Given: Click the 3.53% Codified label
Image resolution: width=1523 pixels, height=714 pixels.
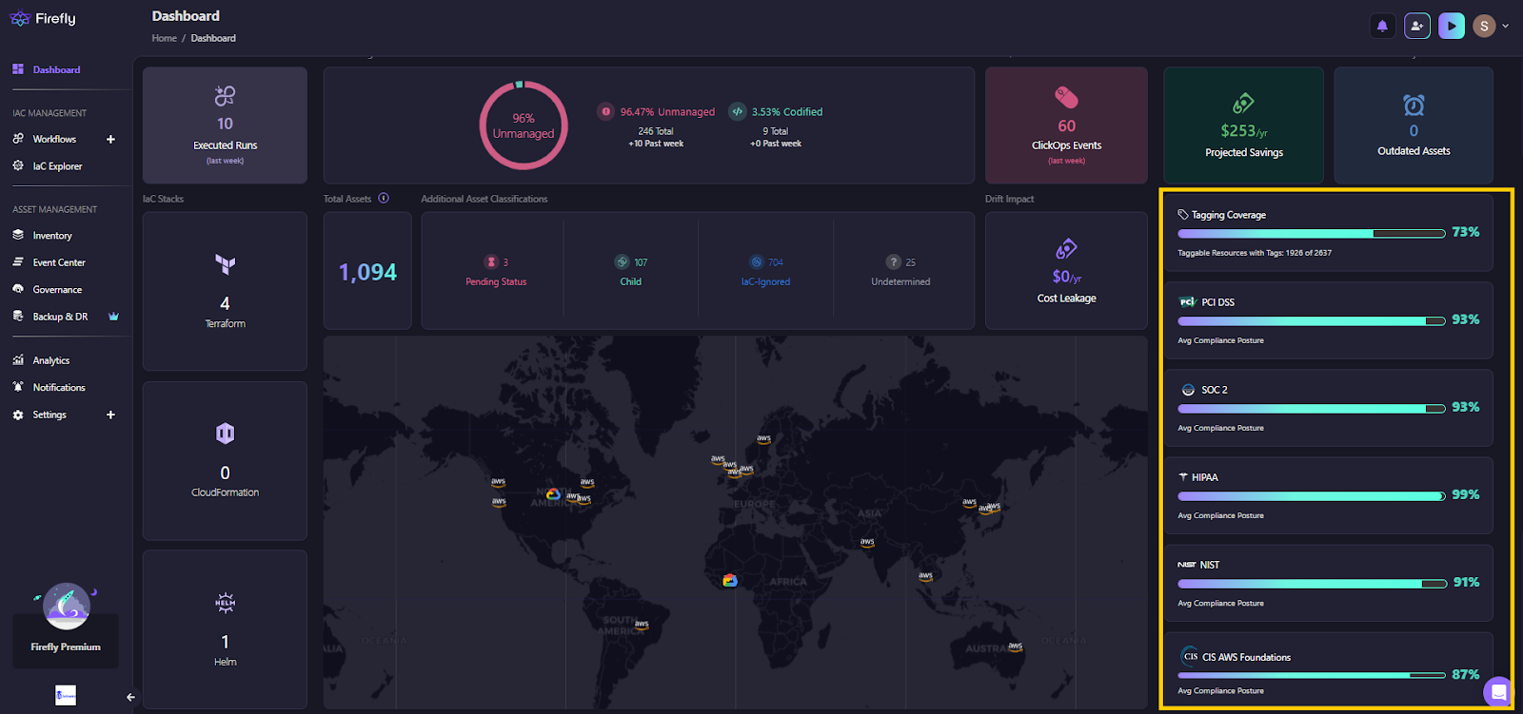Looking at the screenshot, I should coord(787,111).
